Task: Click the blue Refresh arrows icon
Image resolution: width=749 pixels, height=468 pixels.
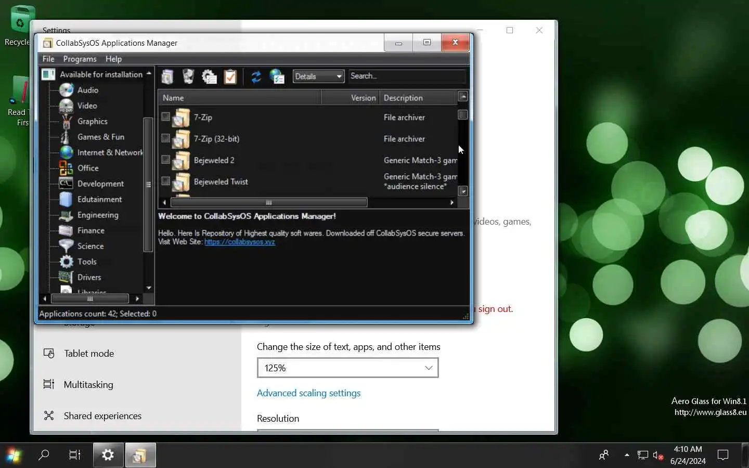Action: point(256,77)
